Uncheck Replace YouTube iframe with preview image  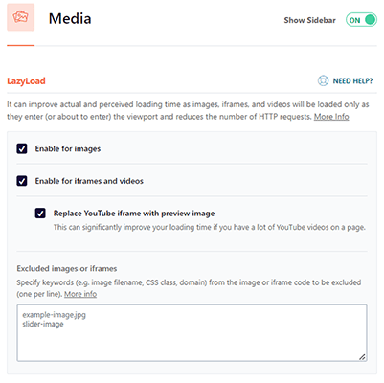tap(40, 214)
